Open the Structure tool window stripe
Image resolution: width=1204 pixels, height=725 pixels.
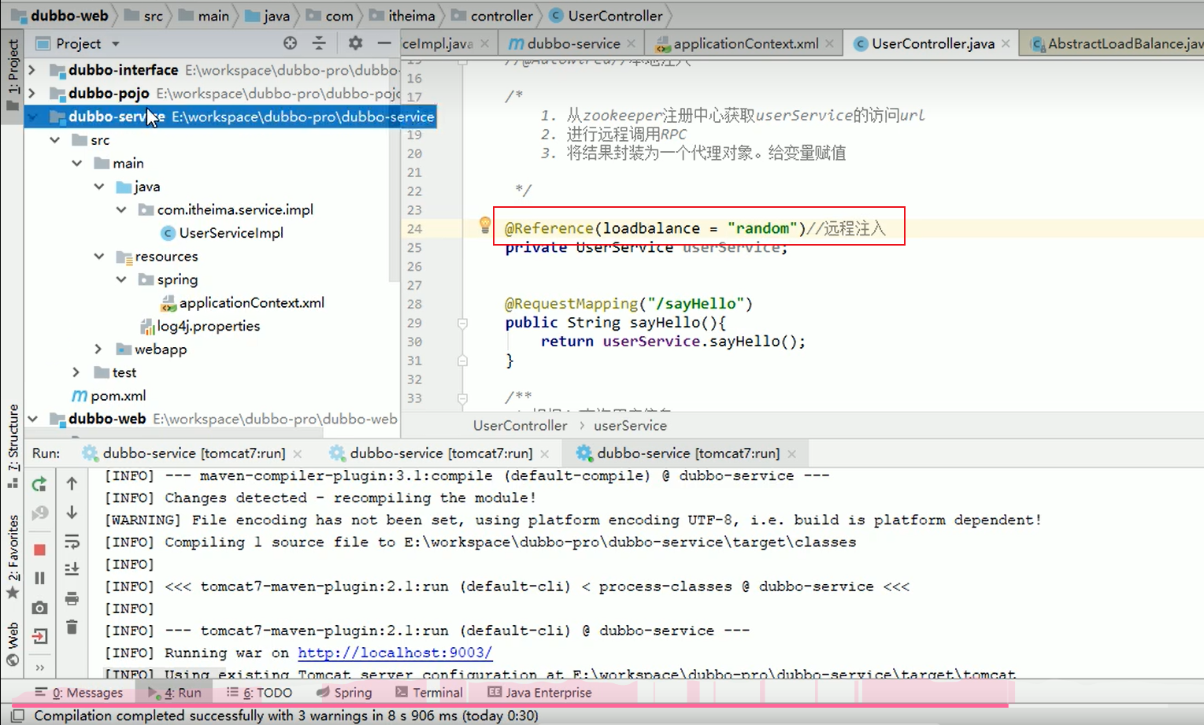[x=13, y=446]
